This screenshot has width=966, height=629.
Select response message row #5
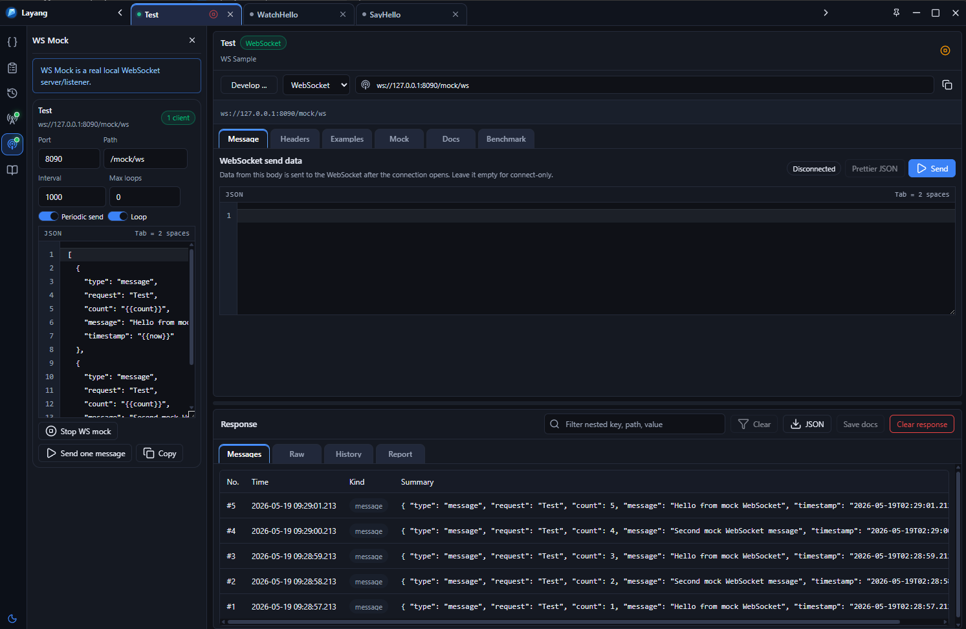point(584,505)
